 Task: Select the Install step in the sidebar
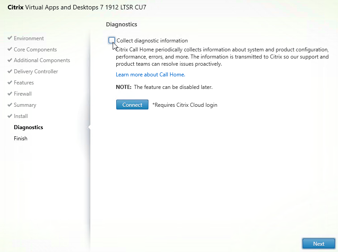point(21,116)
